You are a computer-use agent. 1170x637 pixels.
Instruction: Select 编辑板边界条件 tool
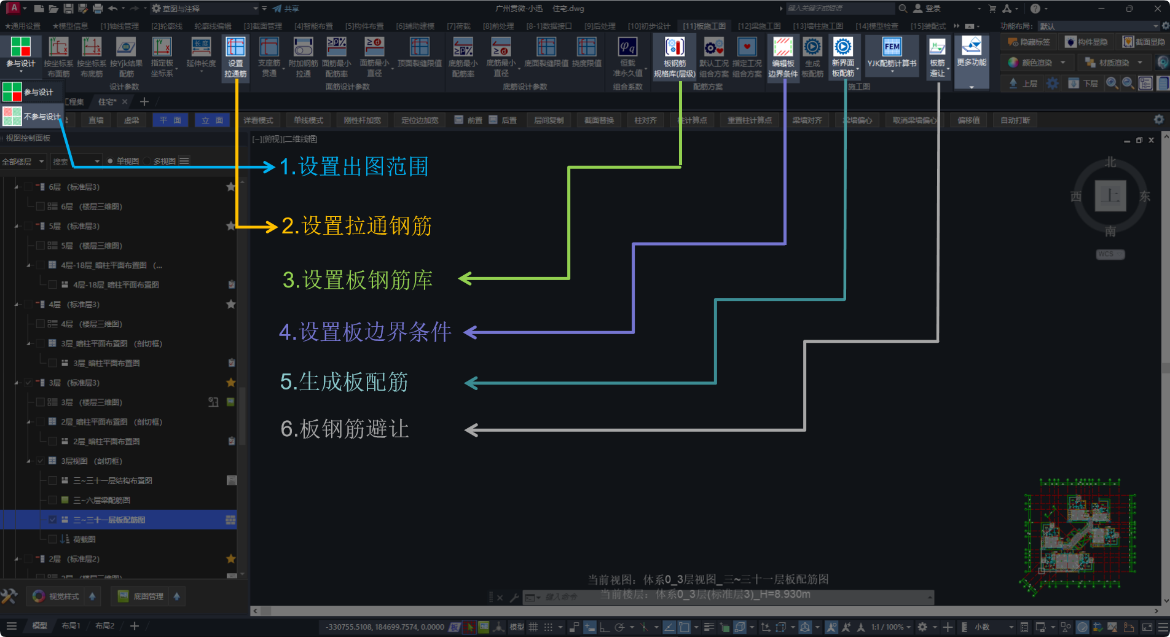(x=782, y=57)
